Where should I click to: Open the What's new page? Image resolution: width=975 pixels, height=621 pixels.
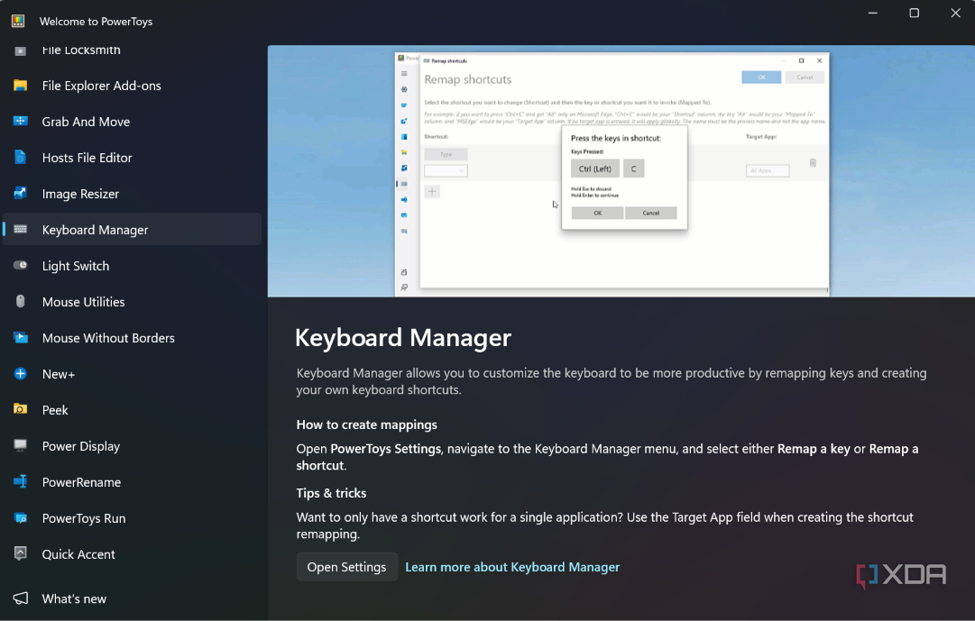tap(132, 598)
